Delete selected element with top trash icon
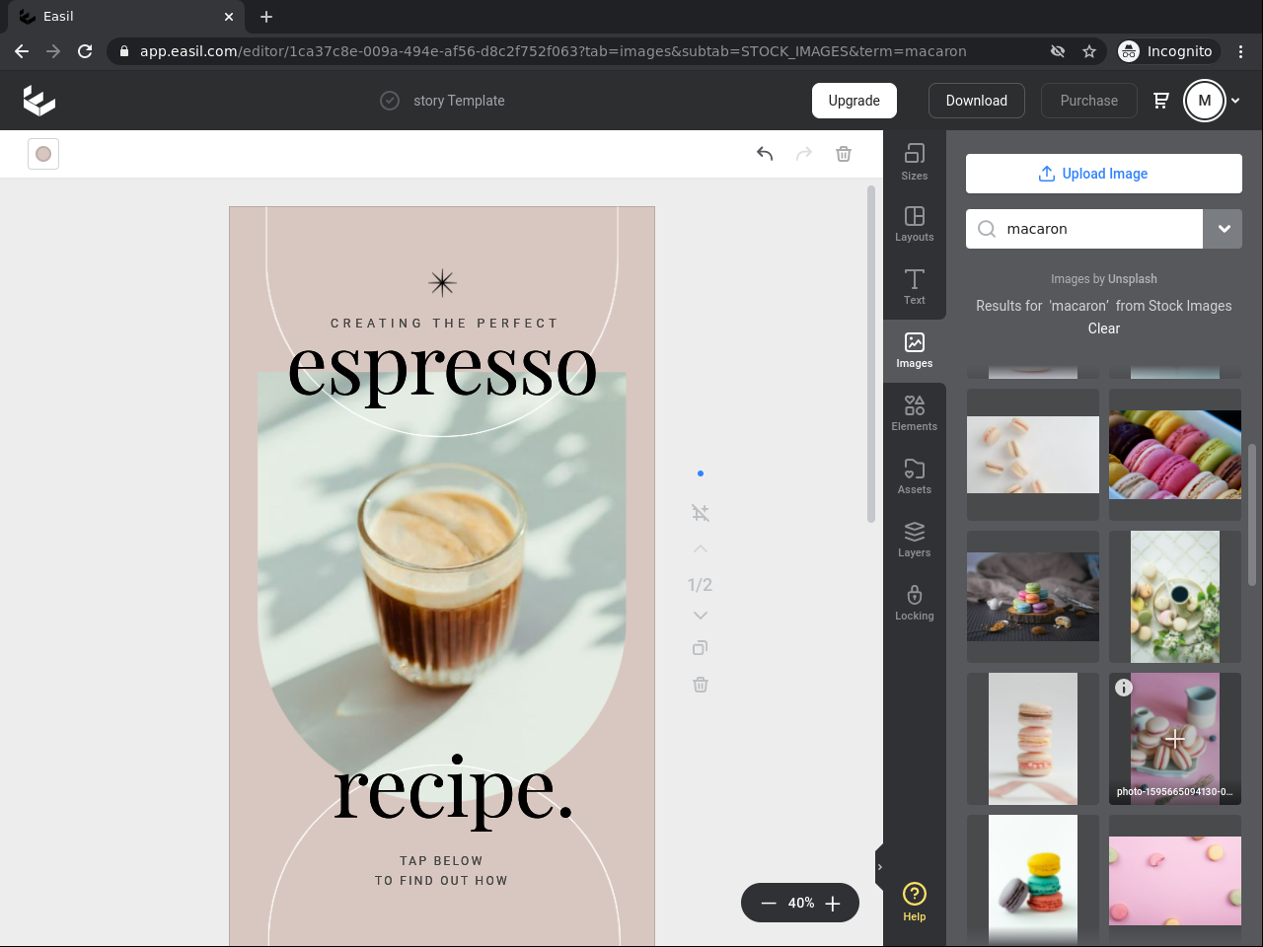The width and height of the screenshot is (1263, 947). [x=844, y=154]
